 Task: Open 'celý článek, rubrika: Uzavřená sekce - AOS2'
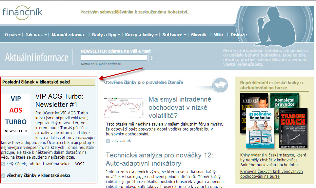(46, 164)
